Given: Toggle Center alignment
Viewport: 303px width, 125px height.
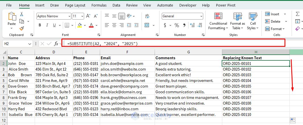Looking at the screenshot, I should coord(114,25).
